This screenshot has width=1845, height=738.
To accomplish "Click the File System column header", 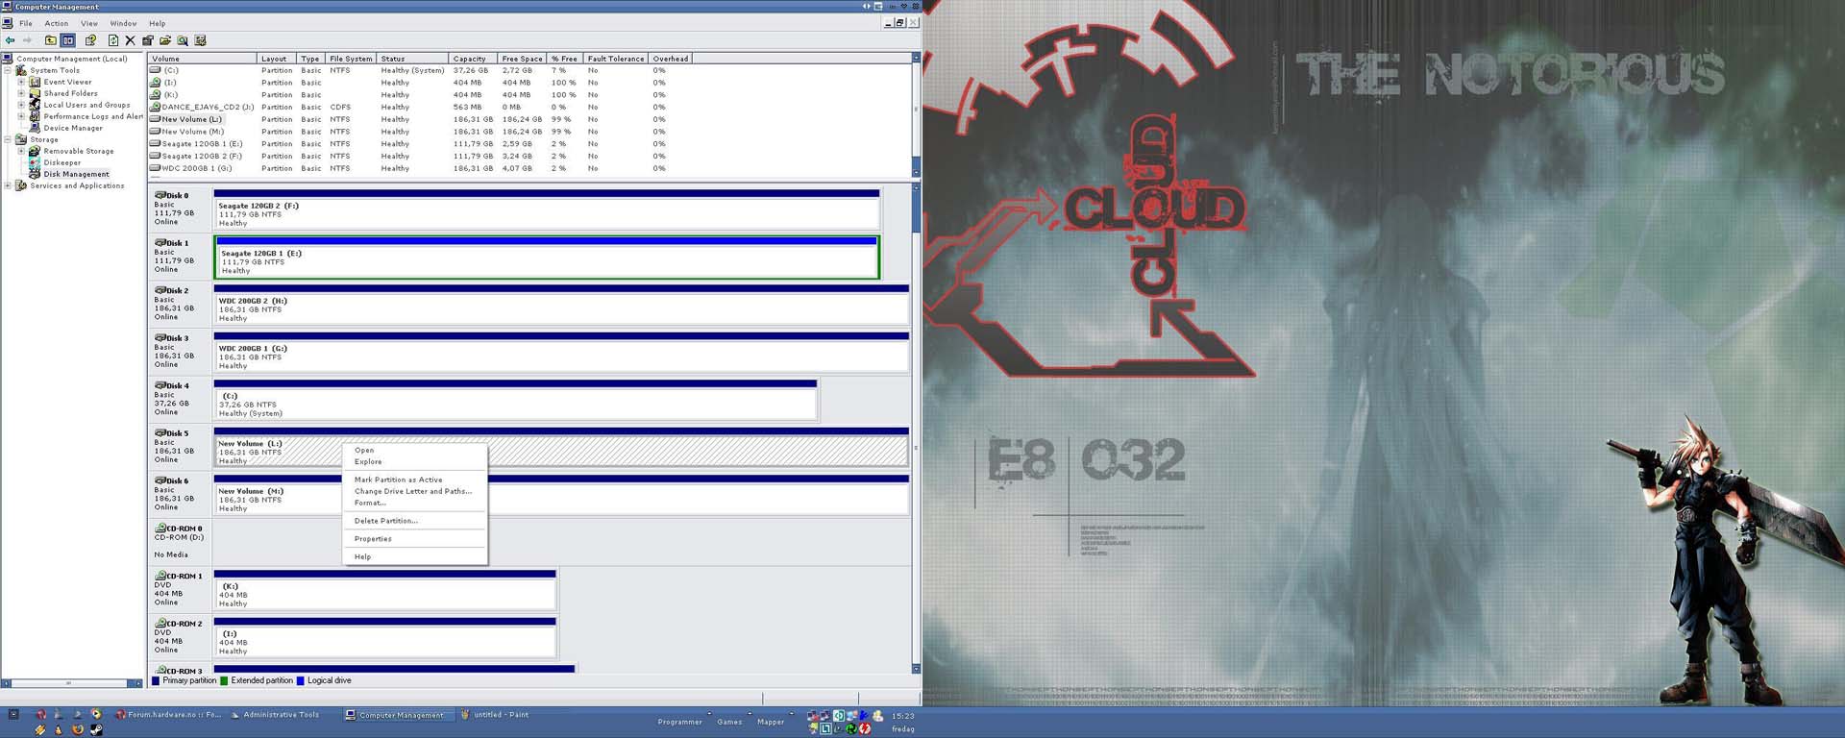I will pos(351,59).
